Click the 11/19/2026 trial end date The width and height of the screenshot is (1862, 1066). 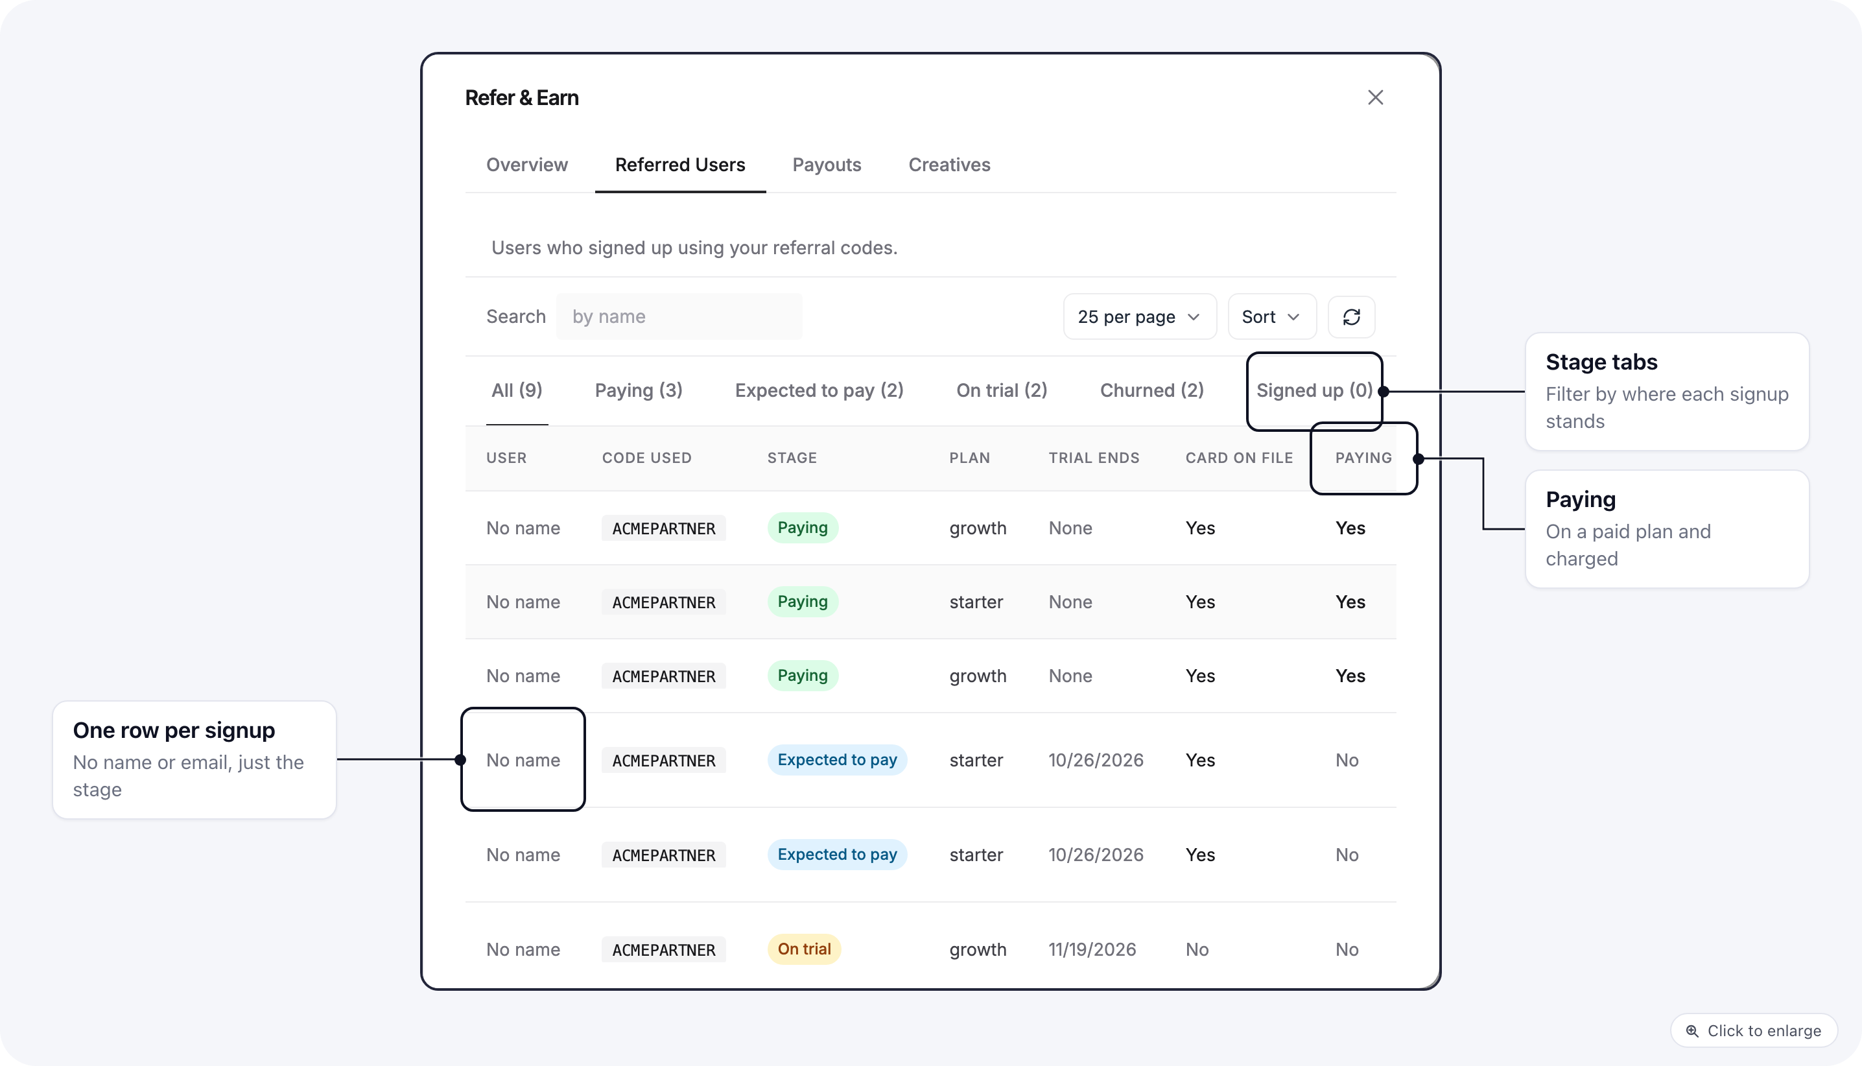click(x=1091, y=949)
